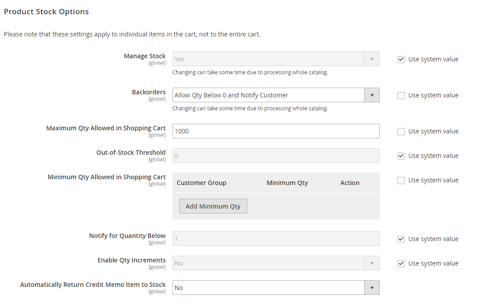This screenshot has width=482, height=306.
Task: Click the Minimum Qty column header
Action: click(x=287, y=182)
